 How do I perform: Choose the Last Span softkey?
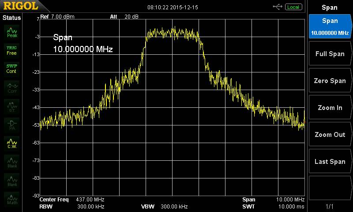point(330,162)
